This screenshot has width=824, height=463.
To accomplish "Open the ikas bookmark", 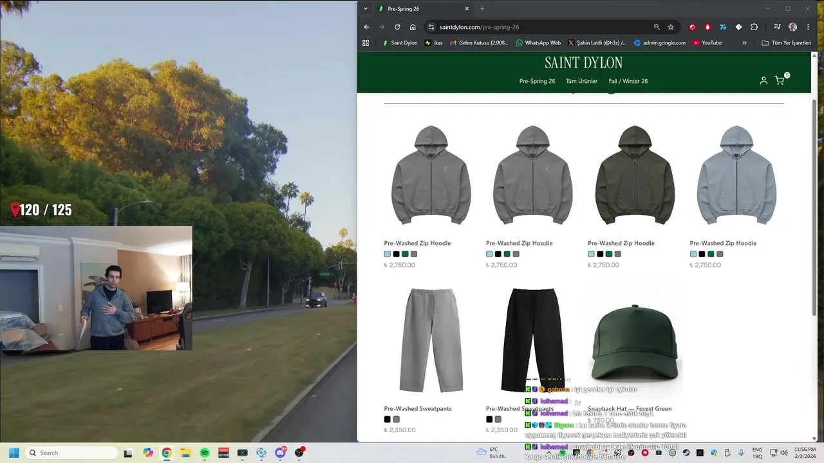I will 434,43.
